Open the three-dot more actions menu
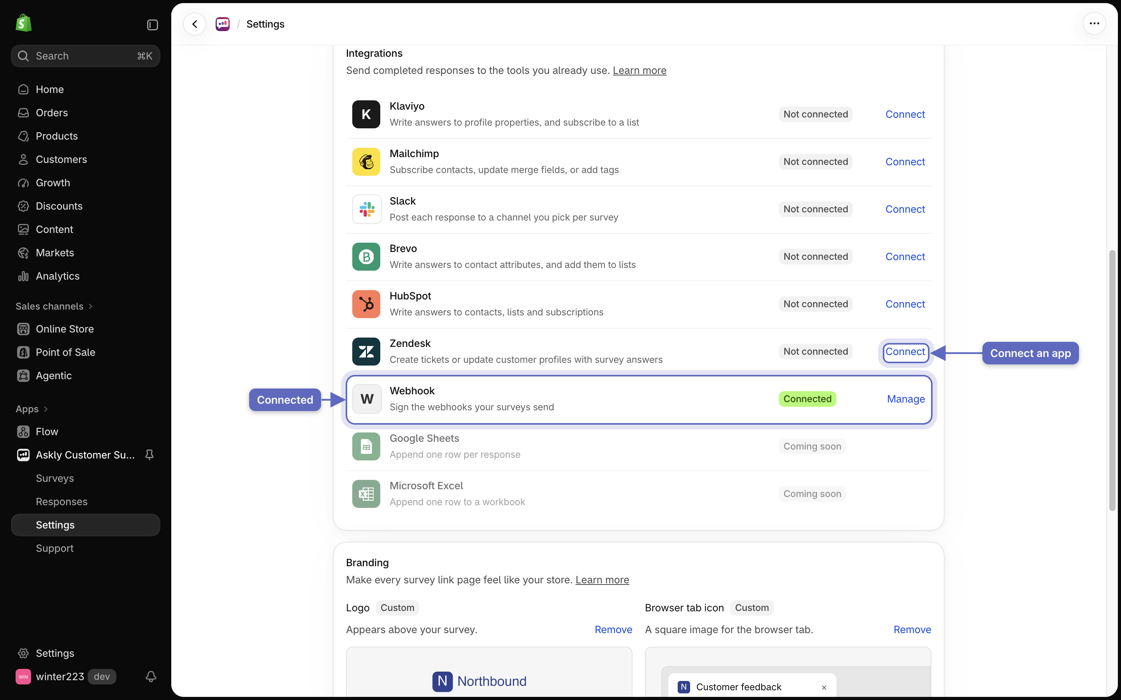 click(x=1094, y=24)
